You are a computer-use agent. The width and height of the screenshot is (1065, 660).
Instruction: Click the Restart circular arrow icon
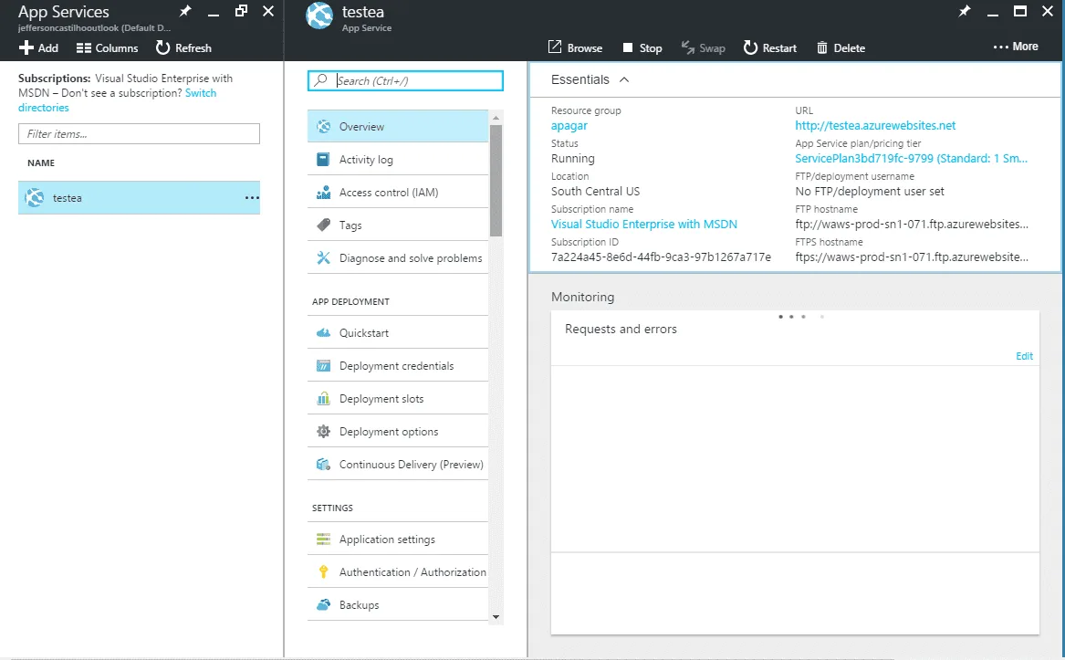pyautogui.click(x=750, y=47)
